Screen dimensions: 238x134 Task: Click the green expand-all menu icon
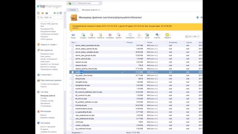click(x=55, y=13)
